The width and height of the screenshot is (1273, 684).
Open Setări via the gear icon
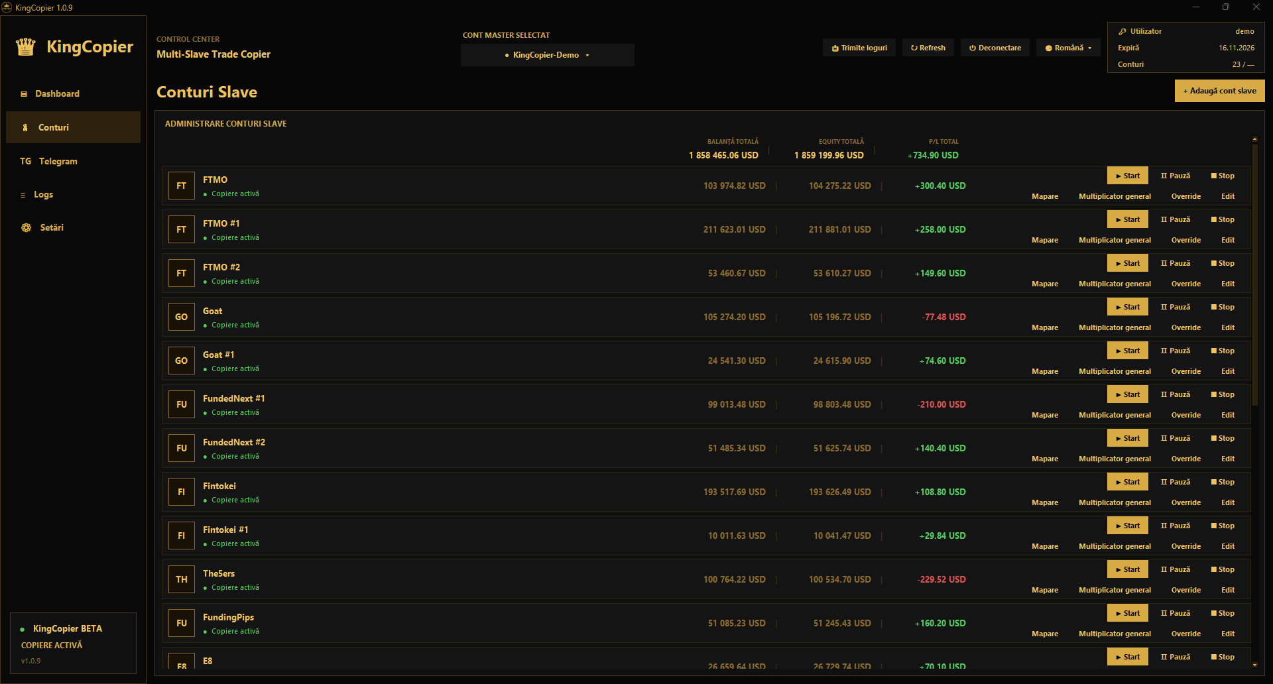tap(26, 227)
